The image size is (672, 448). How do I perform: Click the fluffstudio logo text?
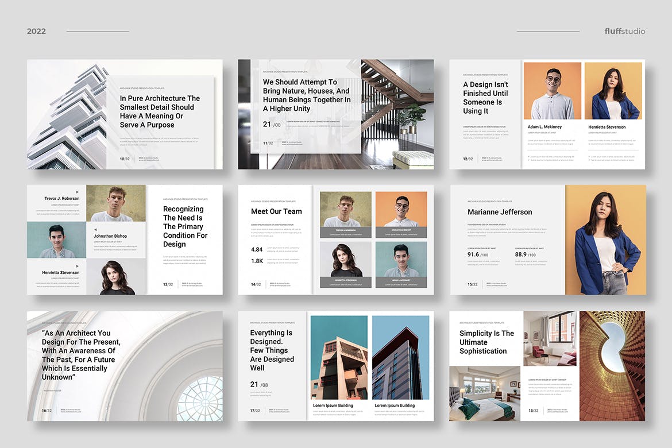point(624,31)
